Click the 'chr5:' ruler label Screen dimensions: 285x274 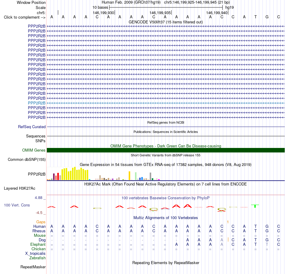click(x=41, y=13)
